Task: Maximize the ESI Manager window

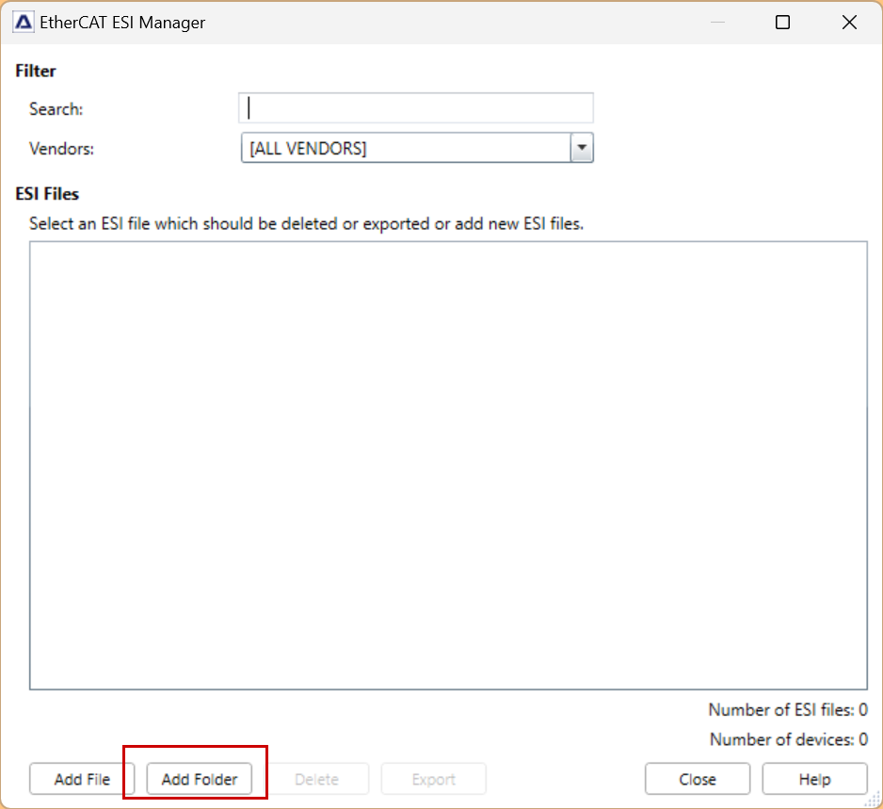Action: tap(783, 23)
